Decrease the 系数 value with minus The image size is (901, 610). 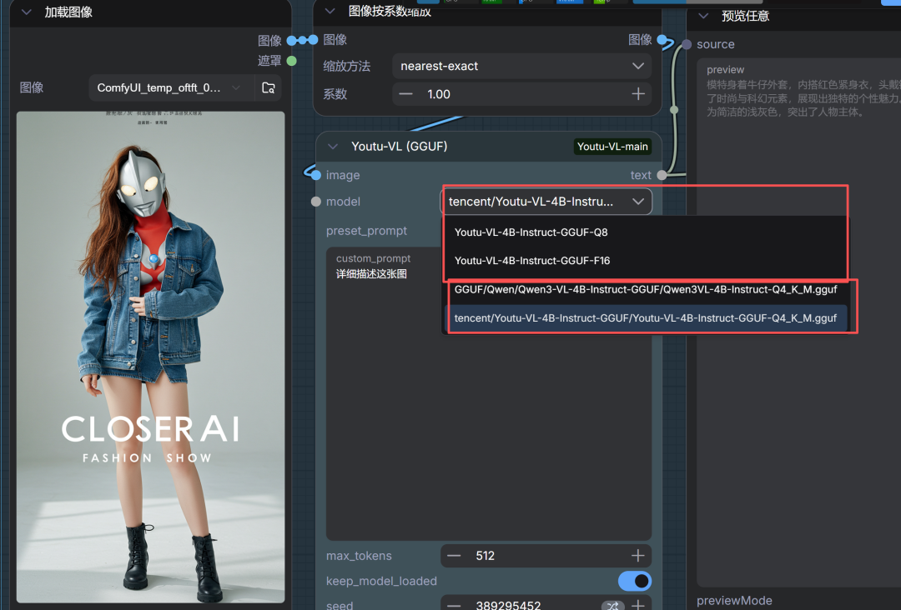[405, 94]
